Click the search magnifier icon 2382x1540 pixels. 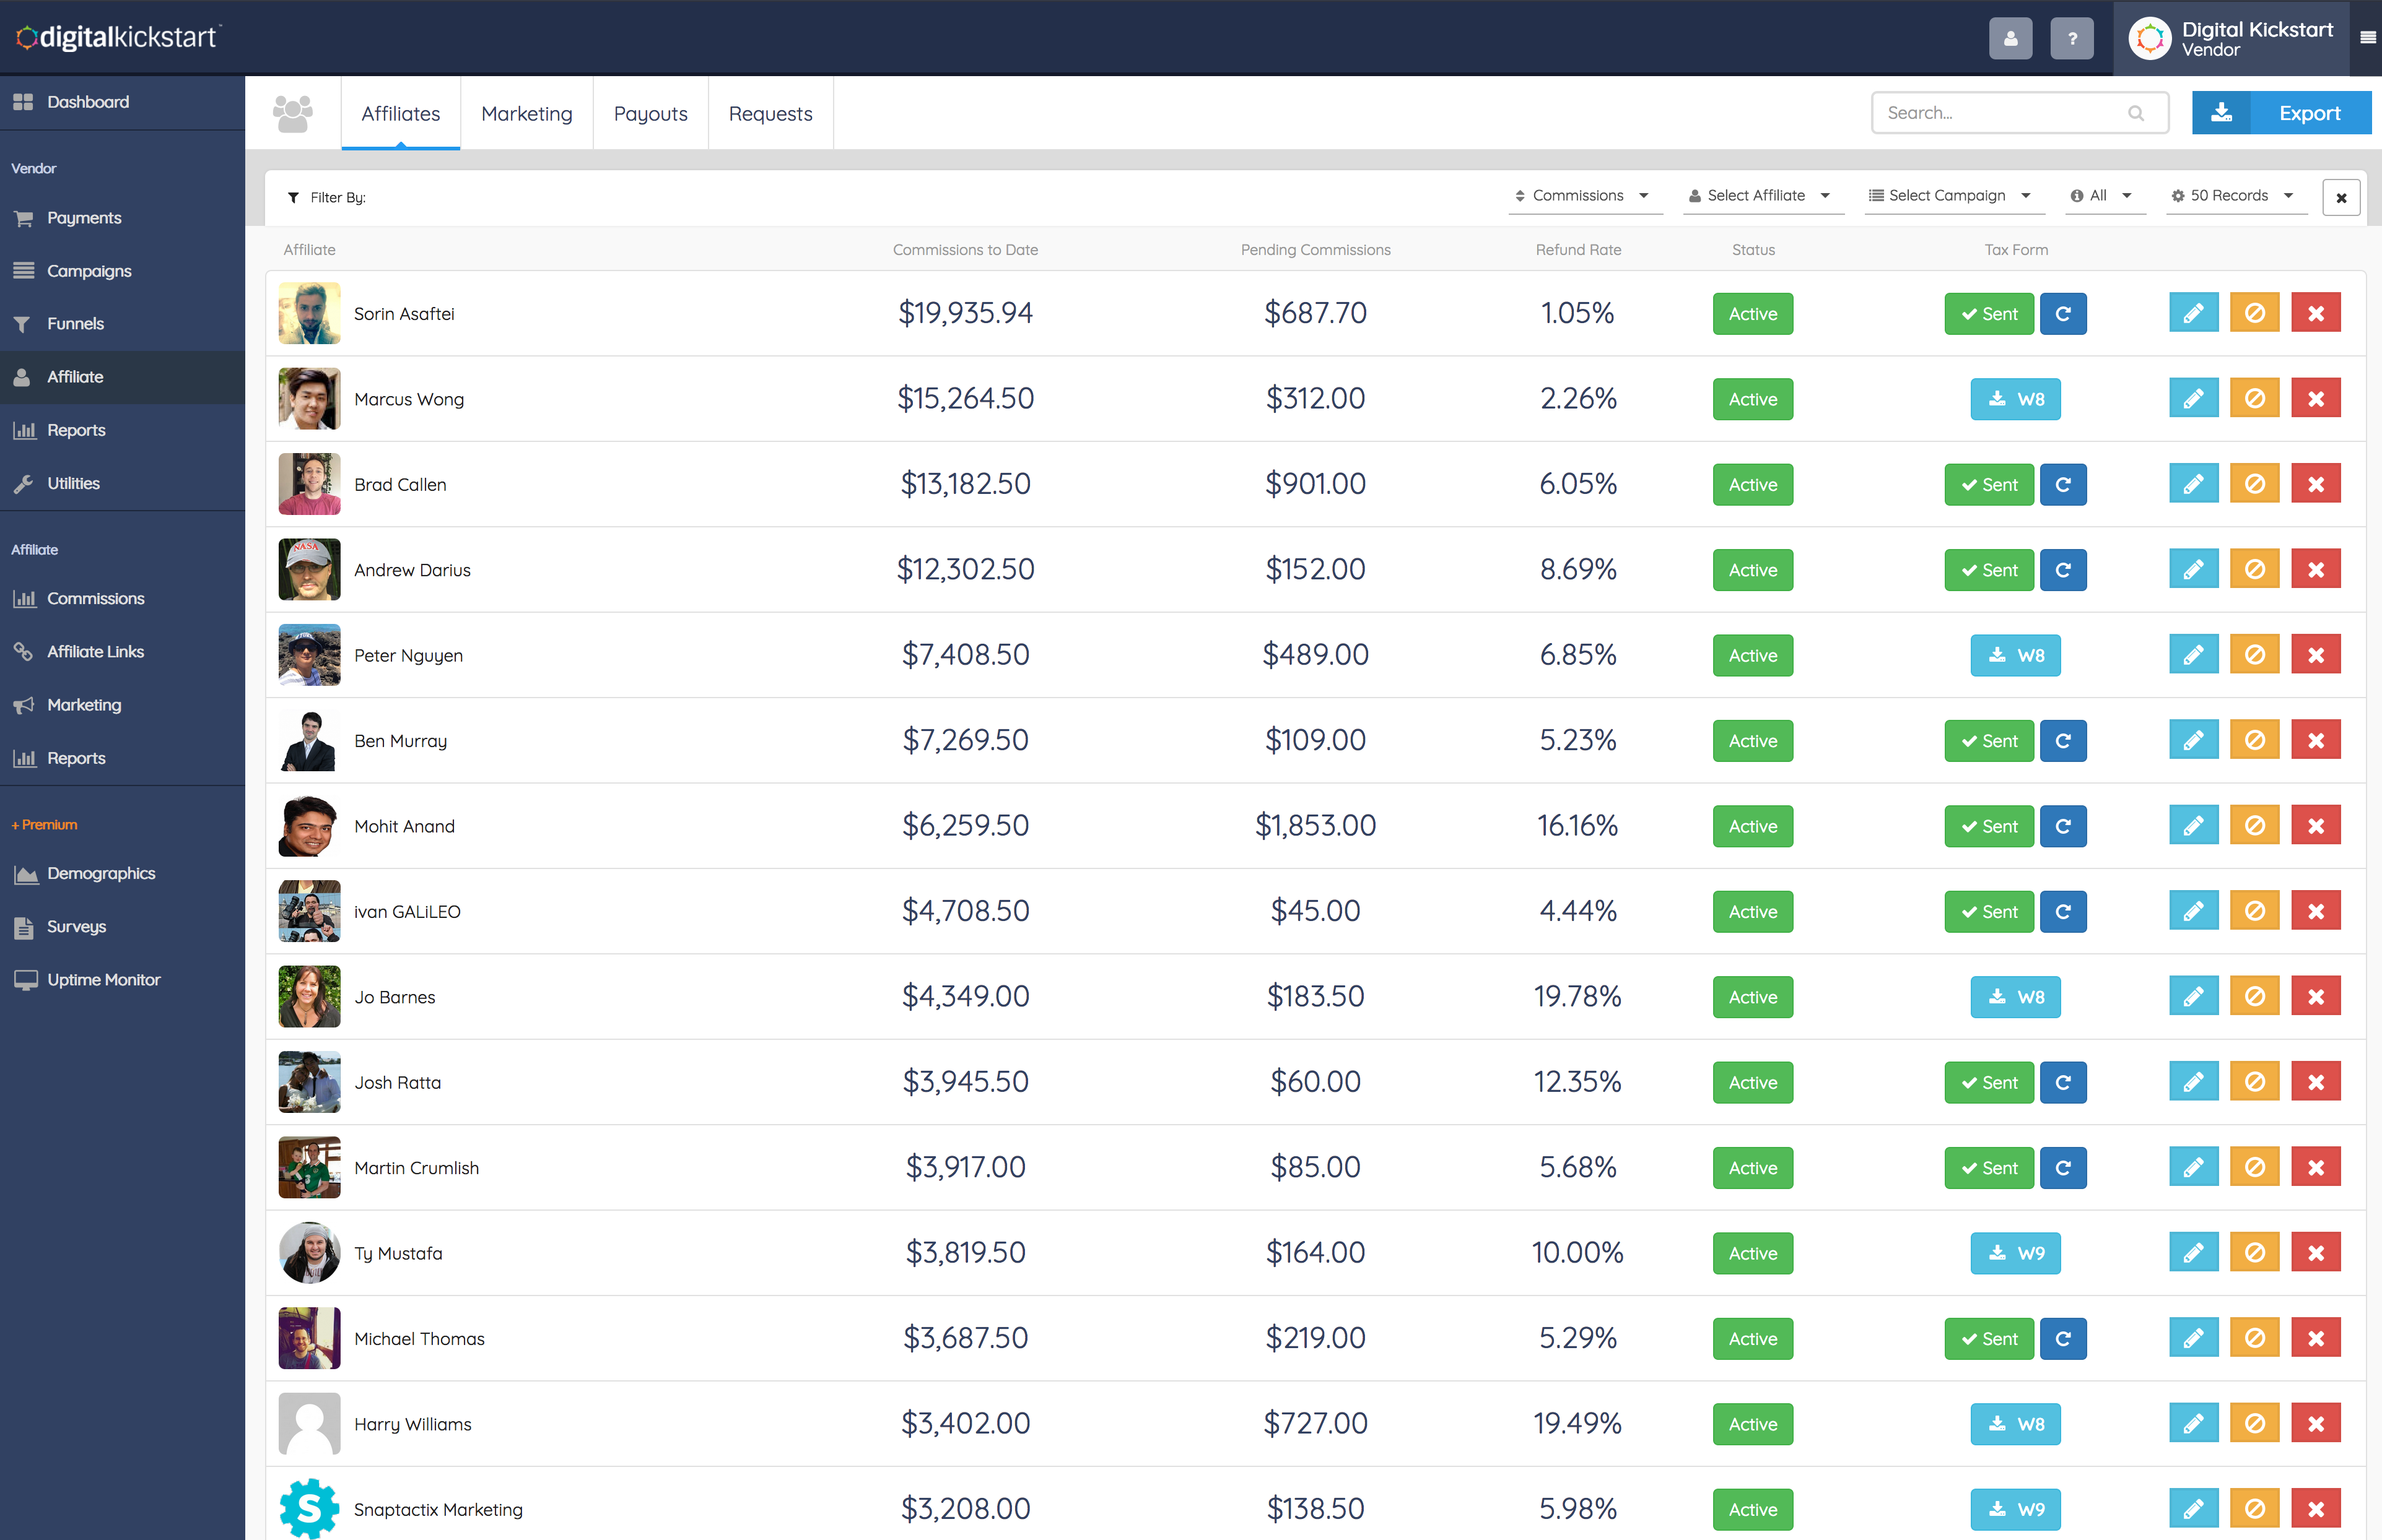[x=2136, y=113]
